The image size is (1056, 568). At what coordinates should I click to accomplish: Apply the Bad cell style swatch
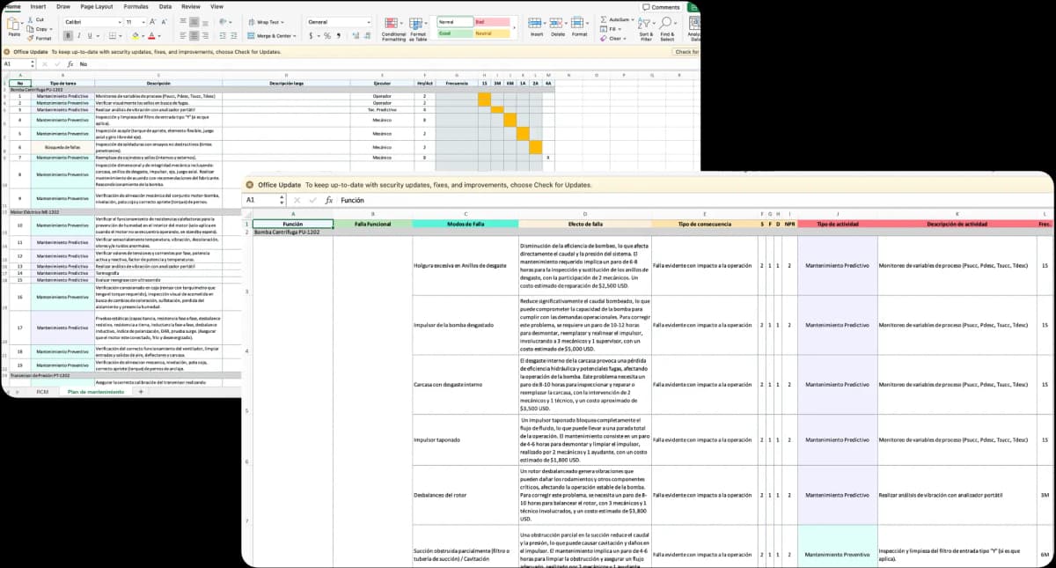(491, 21)
